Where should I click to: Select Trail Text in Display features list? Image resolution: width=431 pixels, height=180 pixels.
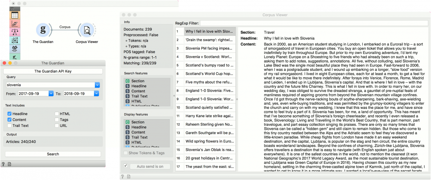(x=147, y=137)
